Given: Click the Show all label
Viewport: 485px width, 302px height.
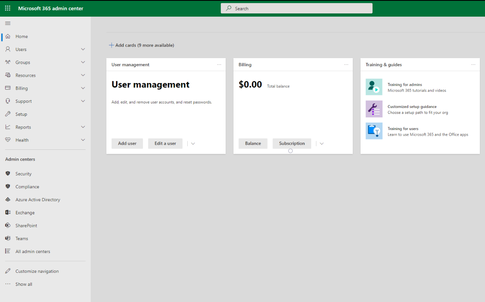Looking at the screenshot, I should point(24,284).
